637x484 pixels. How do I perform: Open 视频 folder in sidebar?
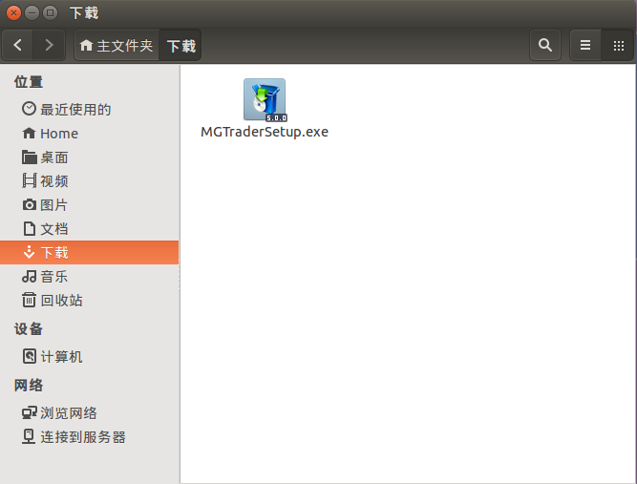pos(53,181)
